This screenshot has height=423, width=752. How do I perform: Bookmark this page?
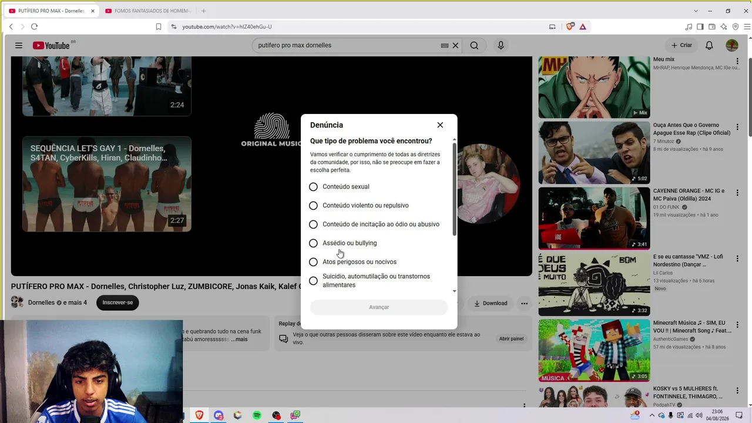point(159,26)
